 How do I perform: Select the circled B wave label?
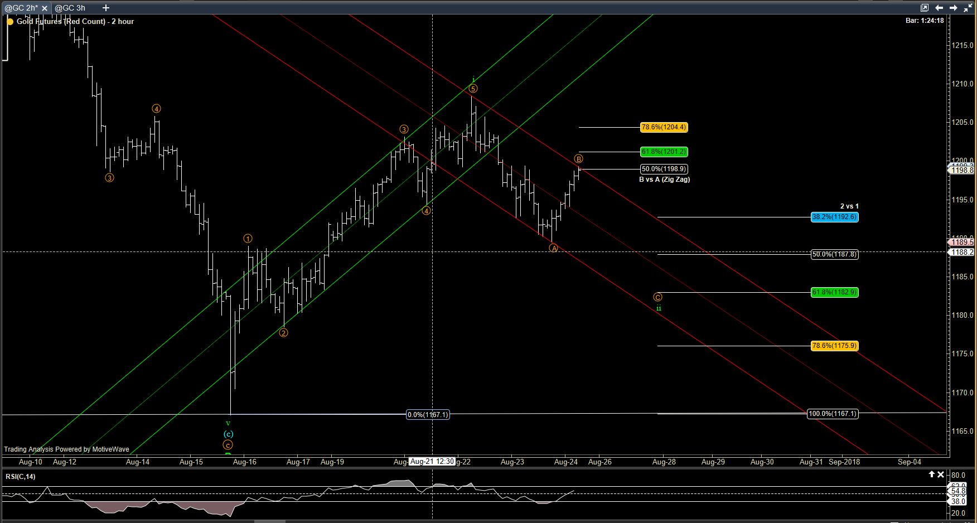coord(579,159)
